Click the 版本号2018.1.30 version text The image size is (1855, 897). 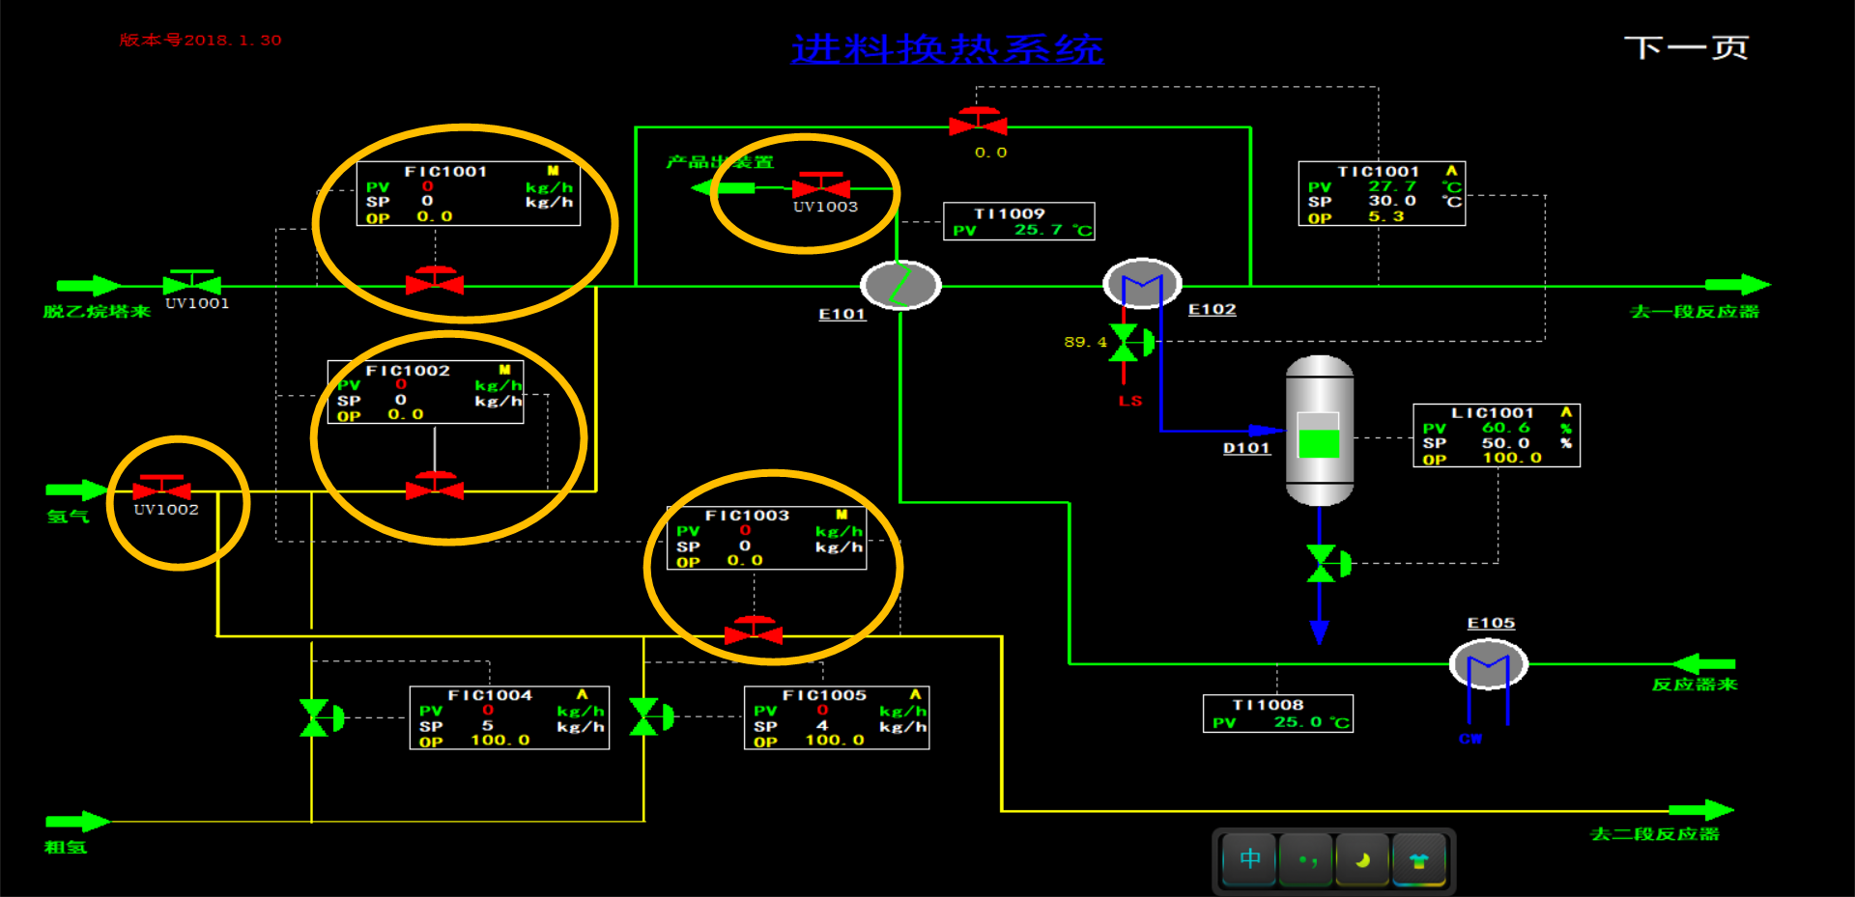(x=200, y=41)
